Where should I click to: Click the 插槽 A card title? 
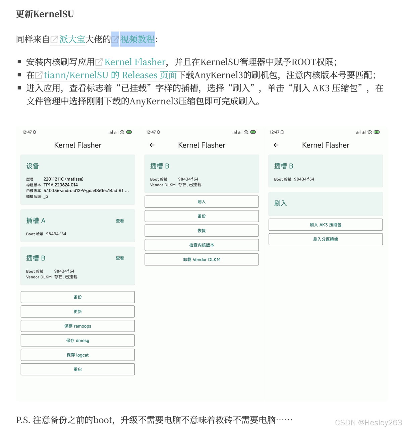tap(36, 221)
